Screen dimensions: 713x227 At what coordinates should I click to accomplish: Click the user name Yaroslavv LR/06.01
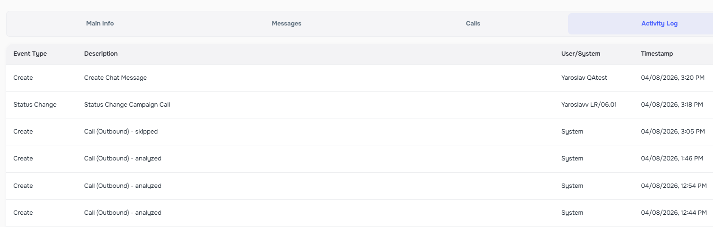589,105
